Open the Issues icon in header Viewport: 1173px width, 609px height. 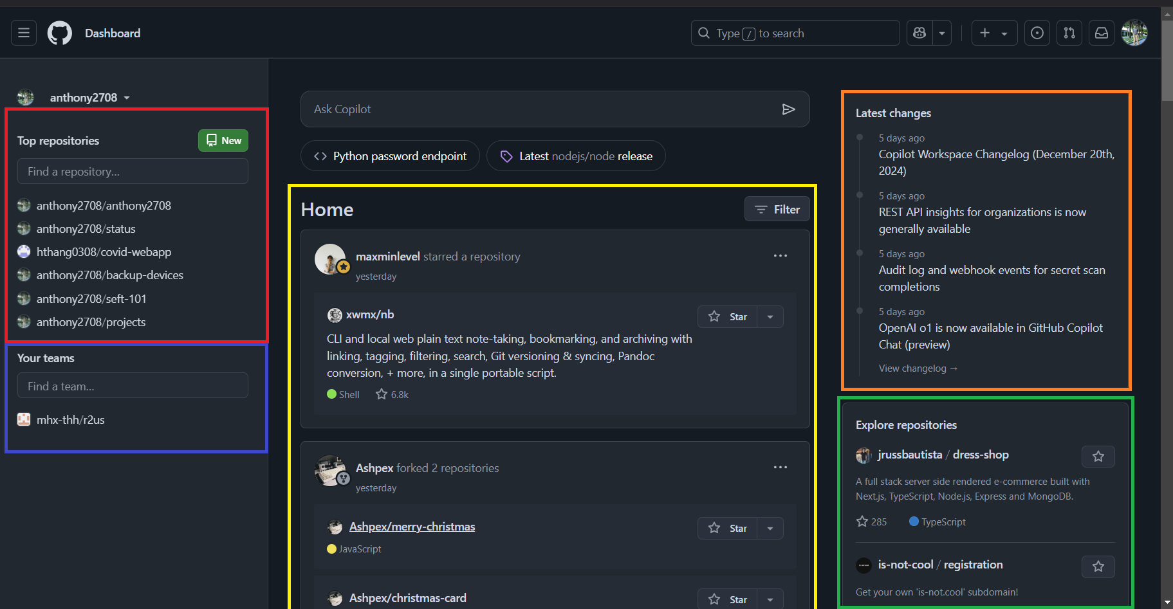[x=1037, y=33]
